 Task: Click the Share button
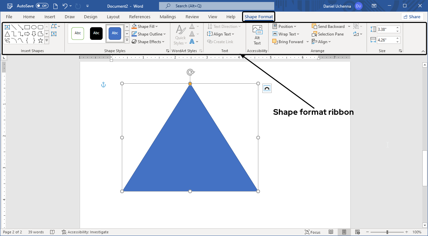(x=412, y=17)
